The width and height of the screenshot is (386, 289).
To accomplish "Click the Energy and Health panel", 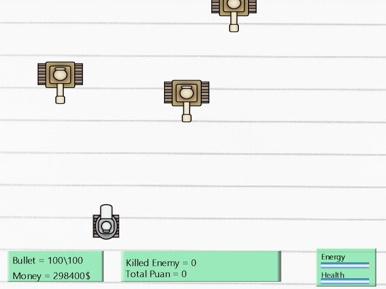I will tap(345, 267).
